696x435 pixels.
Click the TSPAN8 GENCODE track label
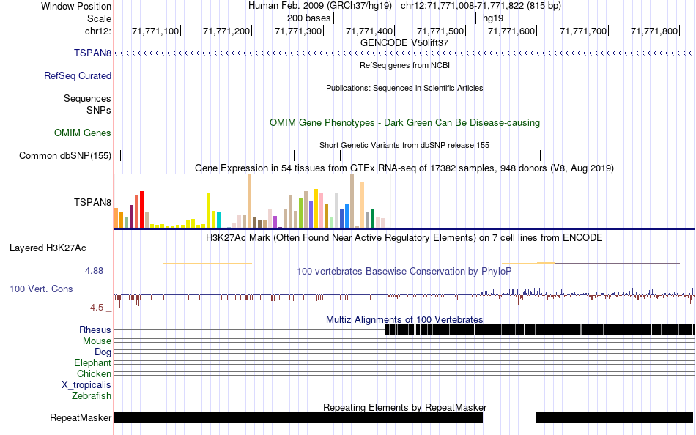click(x=92, y=53)
